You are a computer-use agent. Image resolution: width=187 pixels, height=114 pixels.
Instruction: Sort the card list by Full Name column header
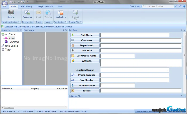click(x=7, y=88)
